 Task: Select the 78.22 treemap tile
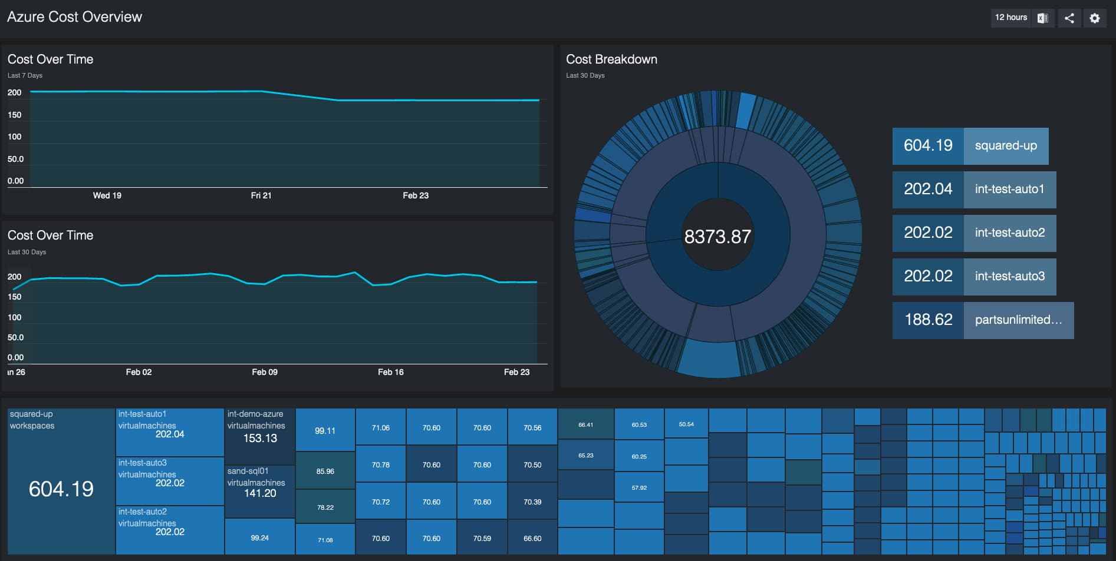pyautogui.click(x=325, y=506)
